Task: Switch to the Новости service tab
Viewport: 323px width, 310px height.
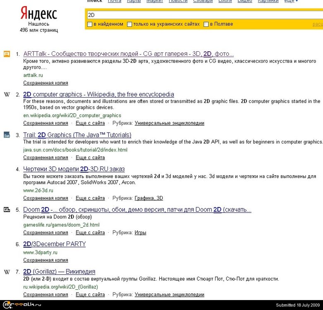Action: point(178,1)
